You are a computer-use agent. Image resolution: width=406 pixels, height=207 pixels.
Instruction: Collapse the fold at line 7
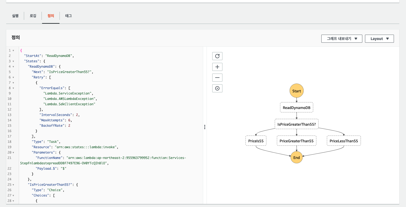pyautogui.click(x=13, y=83)
